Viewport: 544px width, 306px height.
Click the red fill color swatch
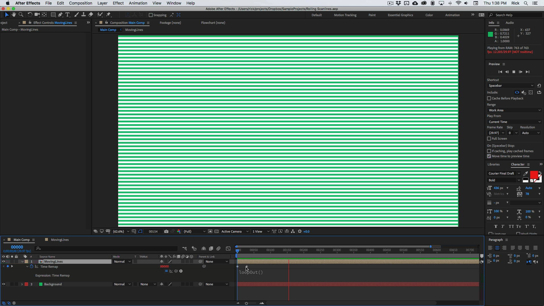(534, 175)
